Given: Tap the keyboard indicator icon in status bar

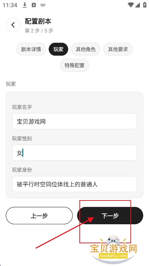Looking at the screenshot, I should coord(43,5).
